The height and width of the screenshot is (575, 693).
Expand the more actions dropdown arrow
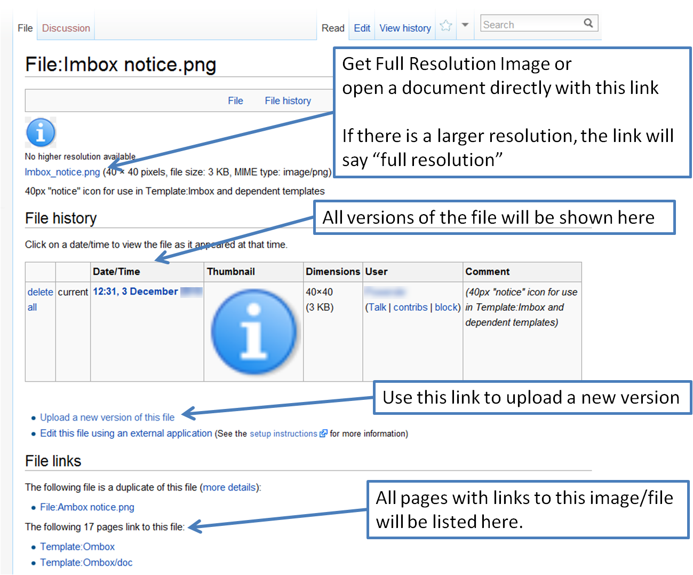(x=465, y=25)
